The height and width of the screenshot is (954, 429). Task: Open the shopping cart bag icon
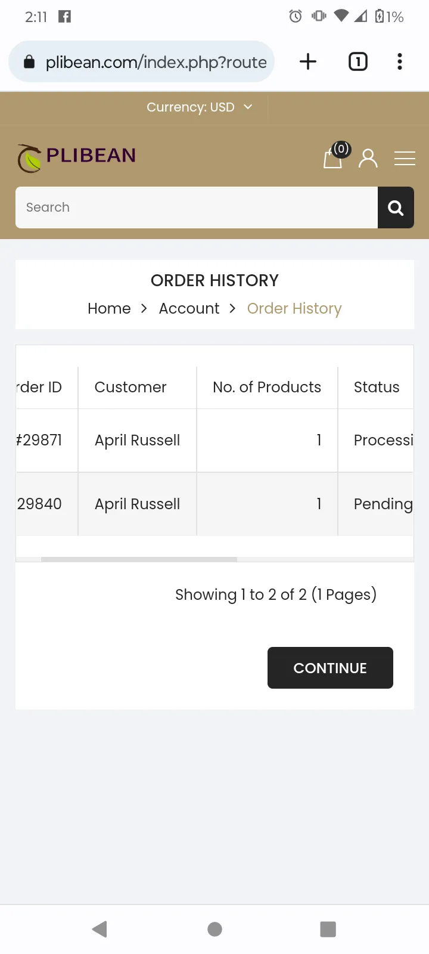click(334, 157)
